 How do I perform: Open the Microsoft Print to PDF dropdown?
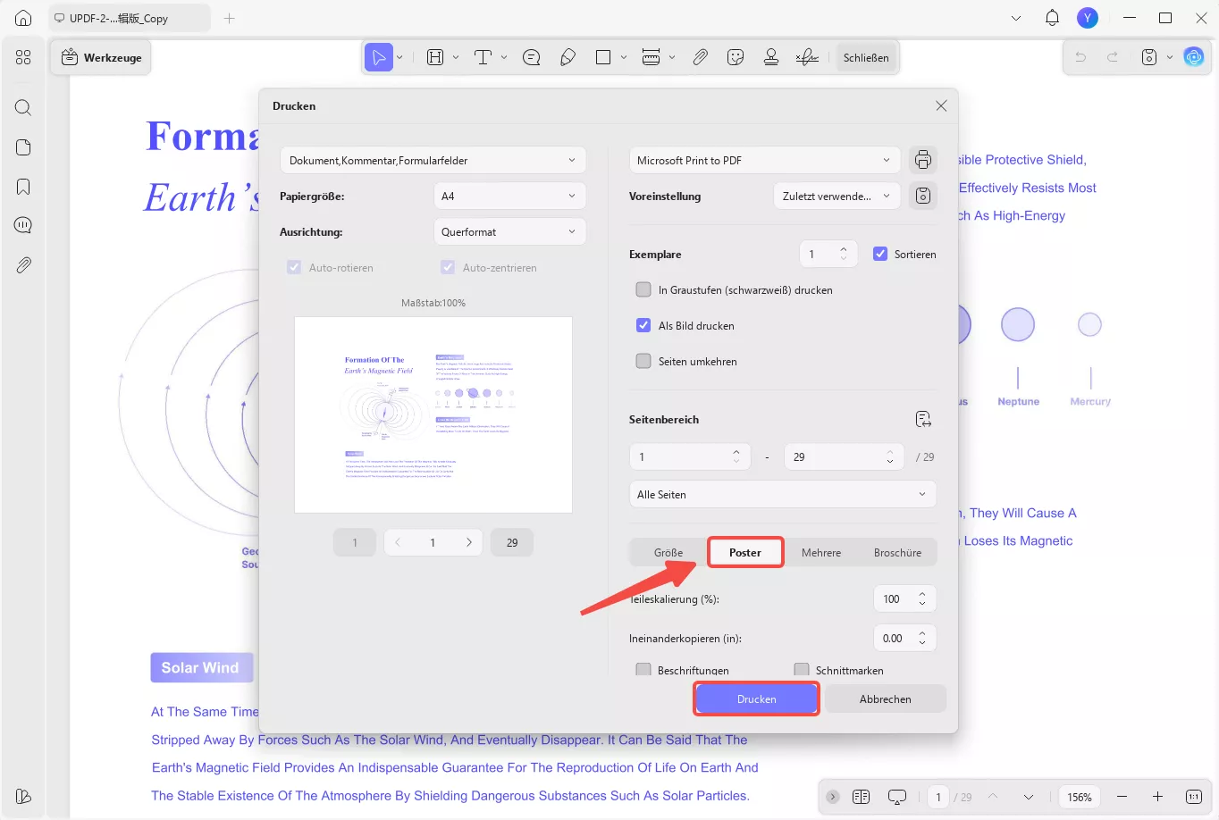[764, 160]
